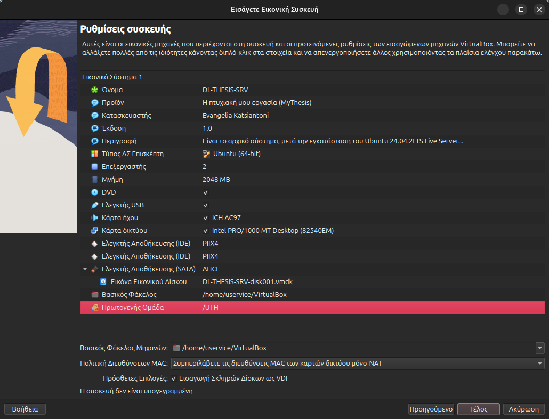Select the PIIX4 value of the second IDE controller
The width and height of the screenshot is (549, 419).
coord(210,256)
